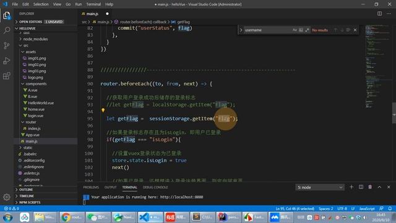396x223 pixels.
Task: Open img01.png in assets
Action: tap(37, 58)
